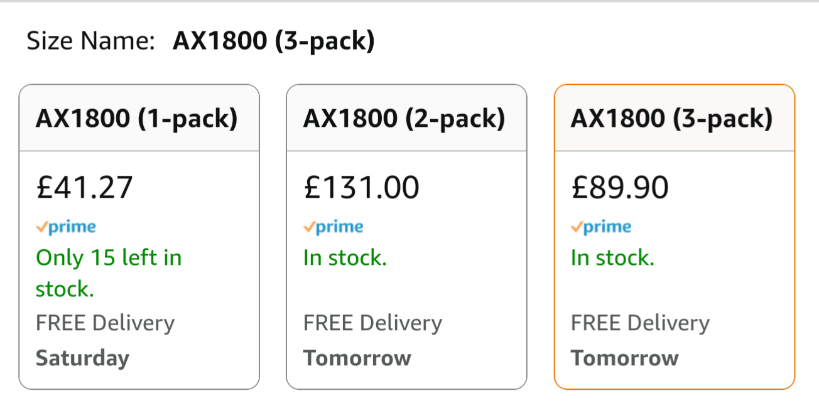Screen dimensions: 819x413
Task: Select the AX1800 (2-pack) option
Action: [406, 237]
